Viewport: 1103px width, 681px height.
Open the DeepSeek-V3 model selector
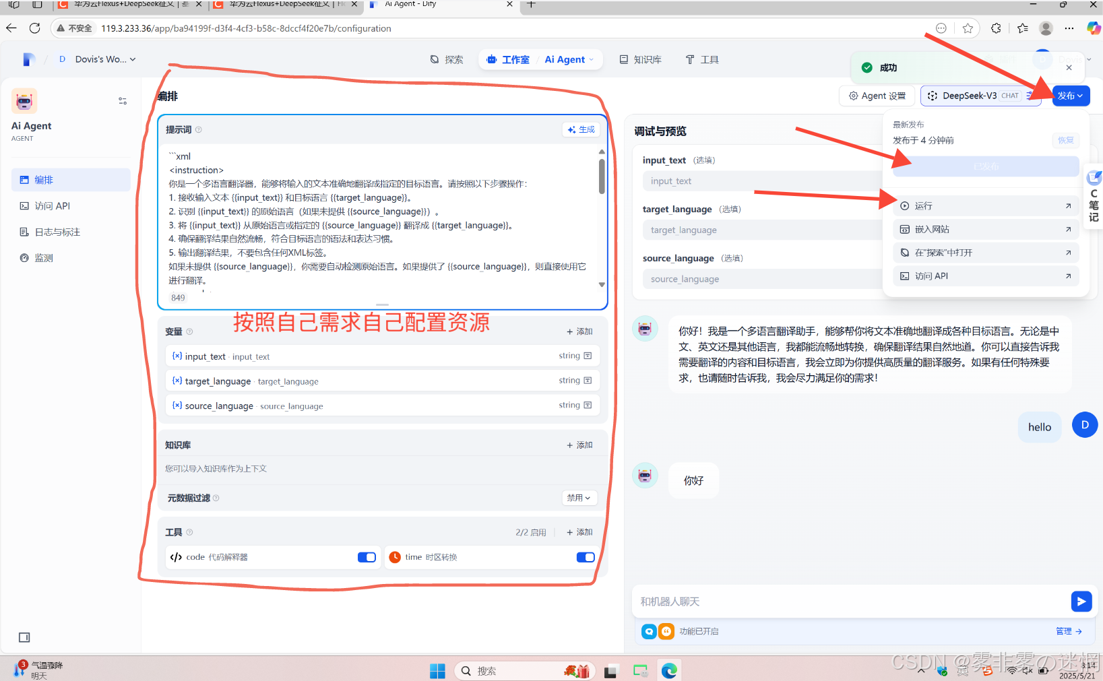coord(980,96)
